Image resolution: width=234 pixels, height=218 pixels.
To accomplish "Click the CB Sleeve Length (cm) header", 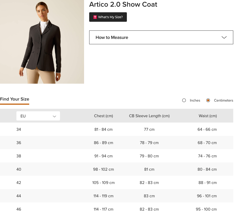I will point(149,116).
